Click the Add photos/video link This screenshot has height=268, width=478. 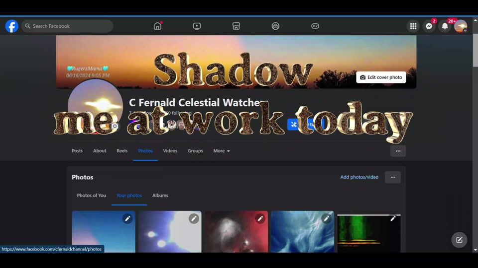[359, 177]
